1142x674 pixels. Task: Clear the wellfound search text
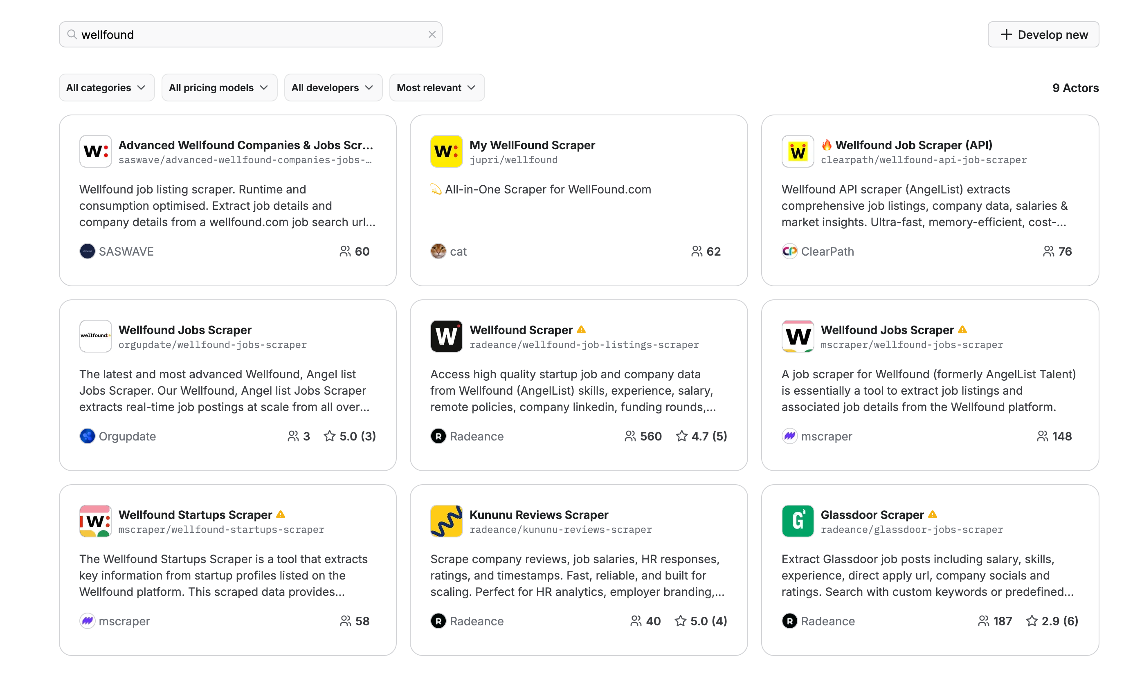point(432,34)
